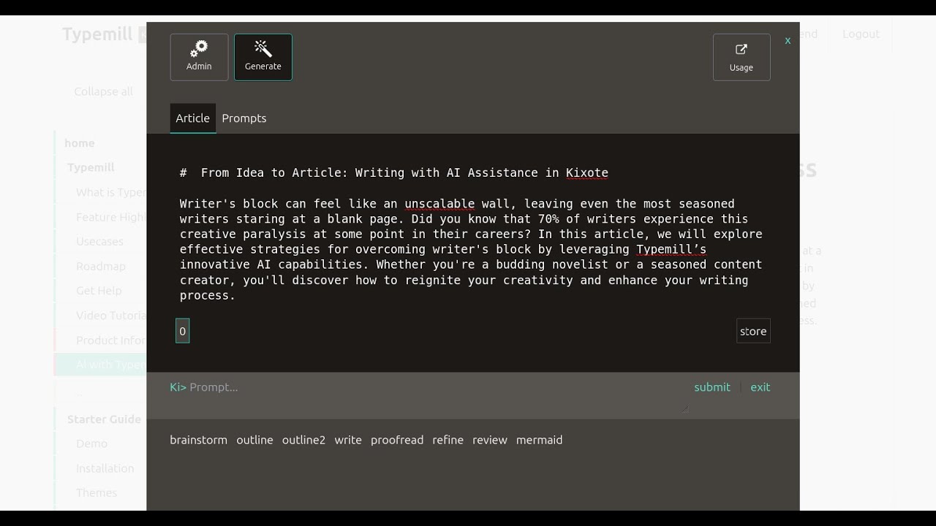The width and height of the screenshot is (936, 526).
Task: Open the Usage external link button
Action: point(741,57)
